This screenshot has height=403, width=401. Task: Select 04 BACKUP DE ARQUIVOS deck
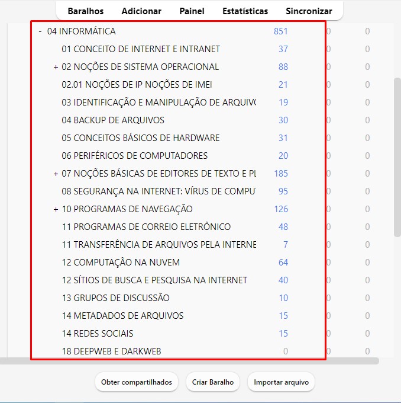pos(113,120)
